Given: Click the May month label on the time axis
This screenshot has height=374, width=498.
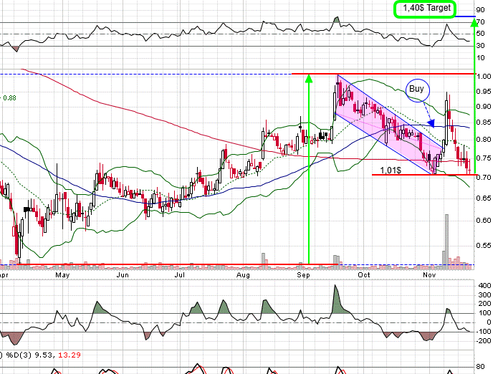Looking at the screenshot, I should click(63, 274).
